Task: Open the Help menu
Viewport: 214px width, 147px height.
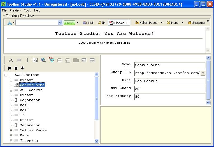Action: coord(37,10)
